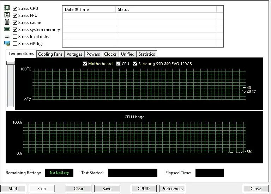Image resolution: width=271 pixels, height=194 pixels.
Task: Click the monitor icon beside Stress GPU(s)
Action: tap(7, 43)
